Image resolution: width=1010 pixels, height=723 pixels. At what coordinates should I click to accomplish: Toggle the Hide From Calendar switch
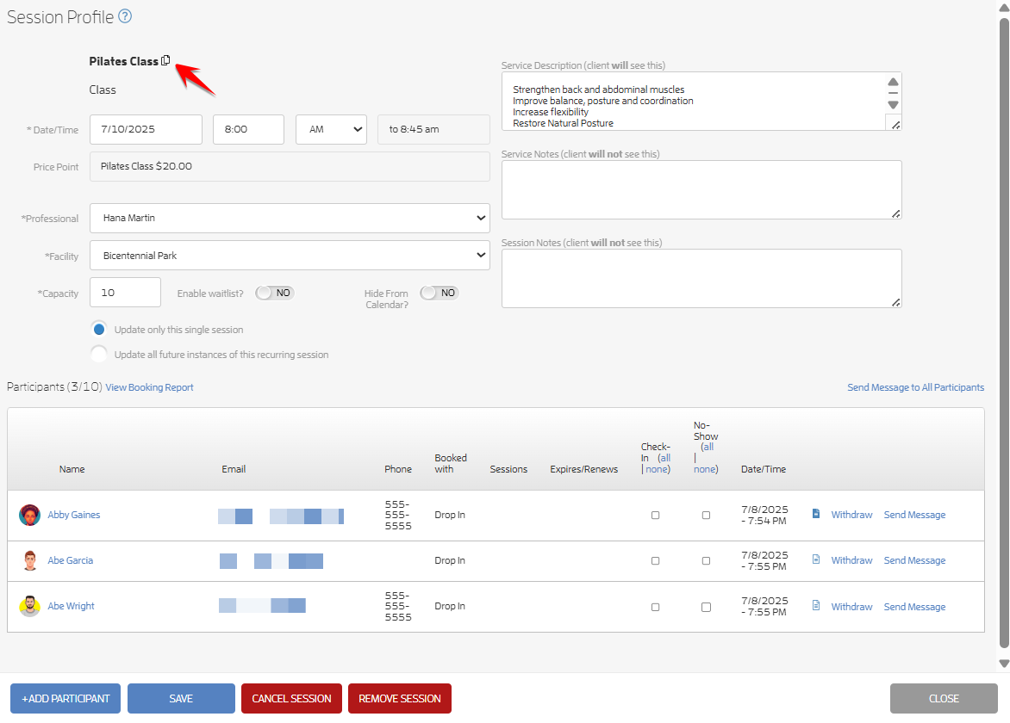pyautogui.click(x=440, y=293)
